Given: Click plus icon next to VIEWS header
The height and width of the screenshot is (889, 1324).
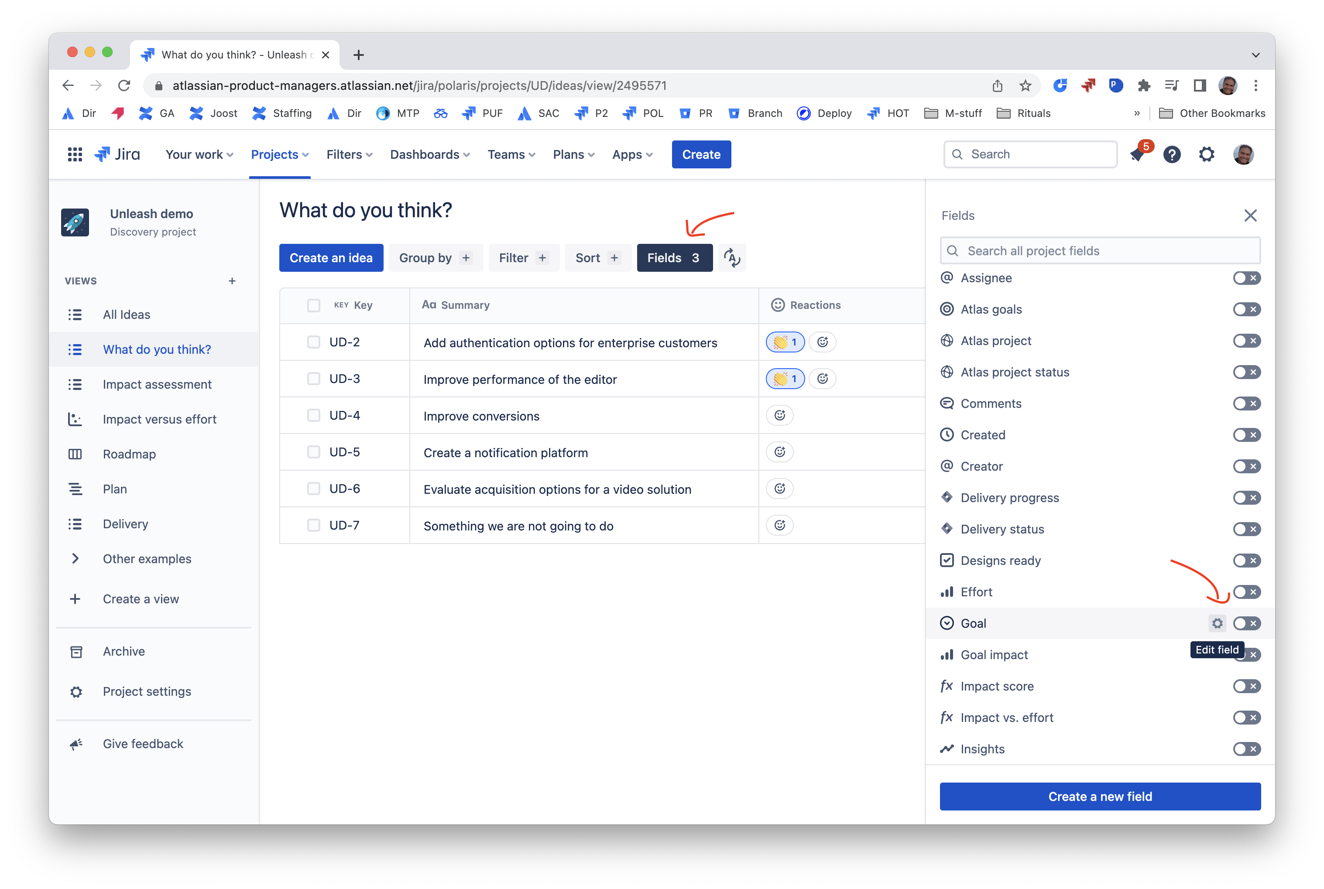Looking at the screenshot, I should tap(232, 281).
